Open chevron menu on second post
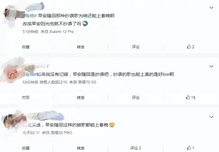This screenshot has width=219, height=152. coord(211,66)
